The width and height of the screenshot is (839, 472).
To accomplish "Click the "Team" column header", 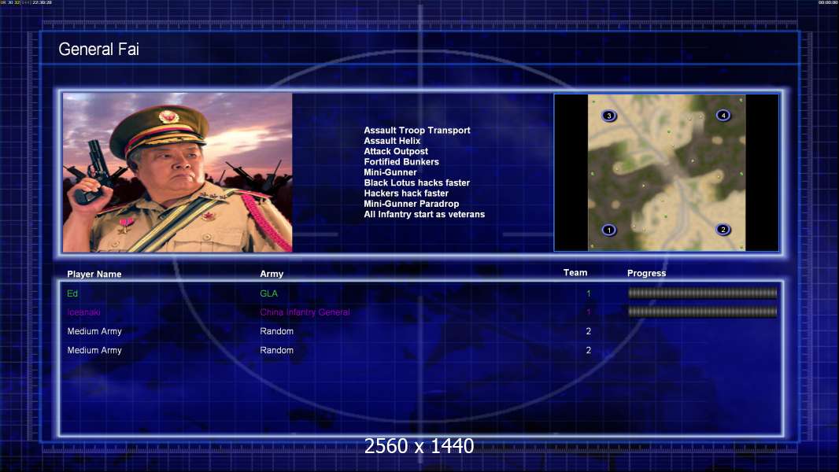I will coord(575,273).
